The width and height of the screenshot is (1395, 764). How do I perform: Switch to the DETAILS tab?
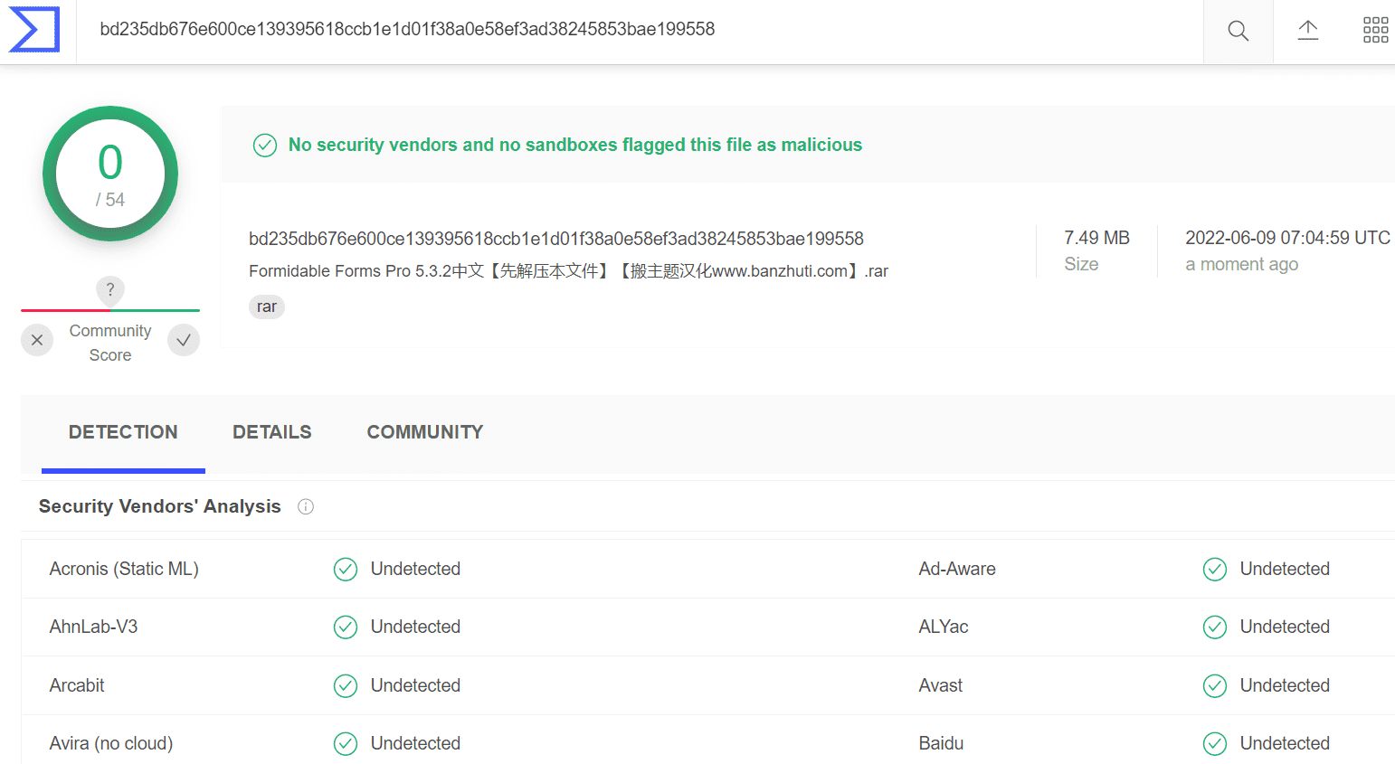coord(272,432)
